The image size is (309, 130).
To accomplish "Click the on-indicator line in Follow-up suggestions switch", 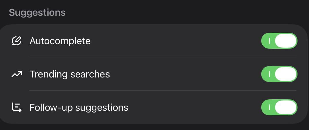I will point(270,107).
